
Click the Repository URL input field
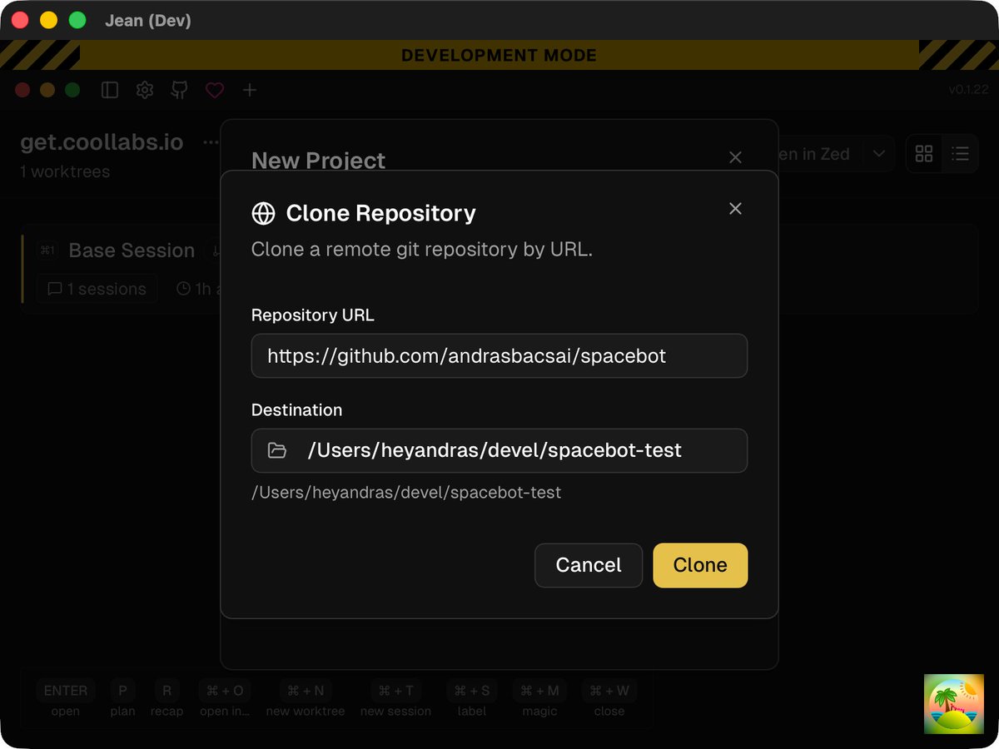(499, 356)
